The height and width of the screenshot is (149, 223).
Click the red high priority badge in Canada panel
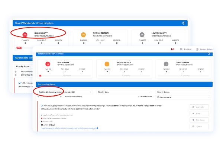click(48, 64)
